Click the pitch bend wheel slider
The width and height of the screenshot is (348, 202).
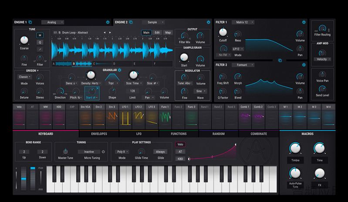(24, 178)
